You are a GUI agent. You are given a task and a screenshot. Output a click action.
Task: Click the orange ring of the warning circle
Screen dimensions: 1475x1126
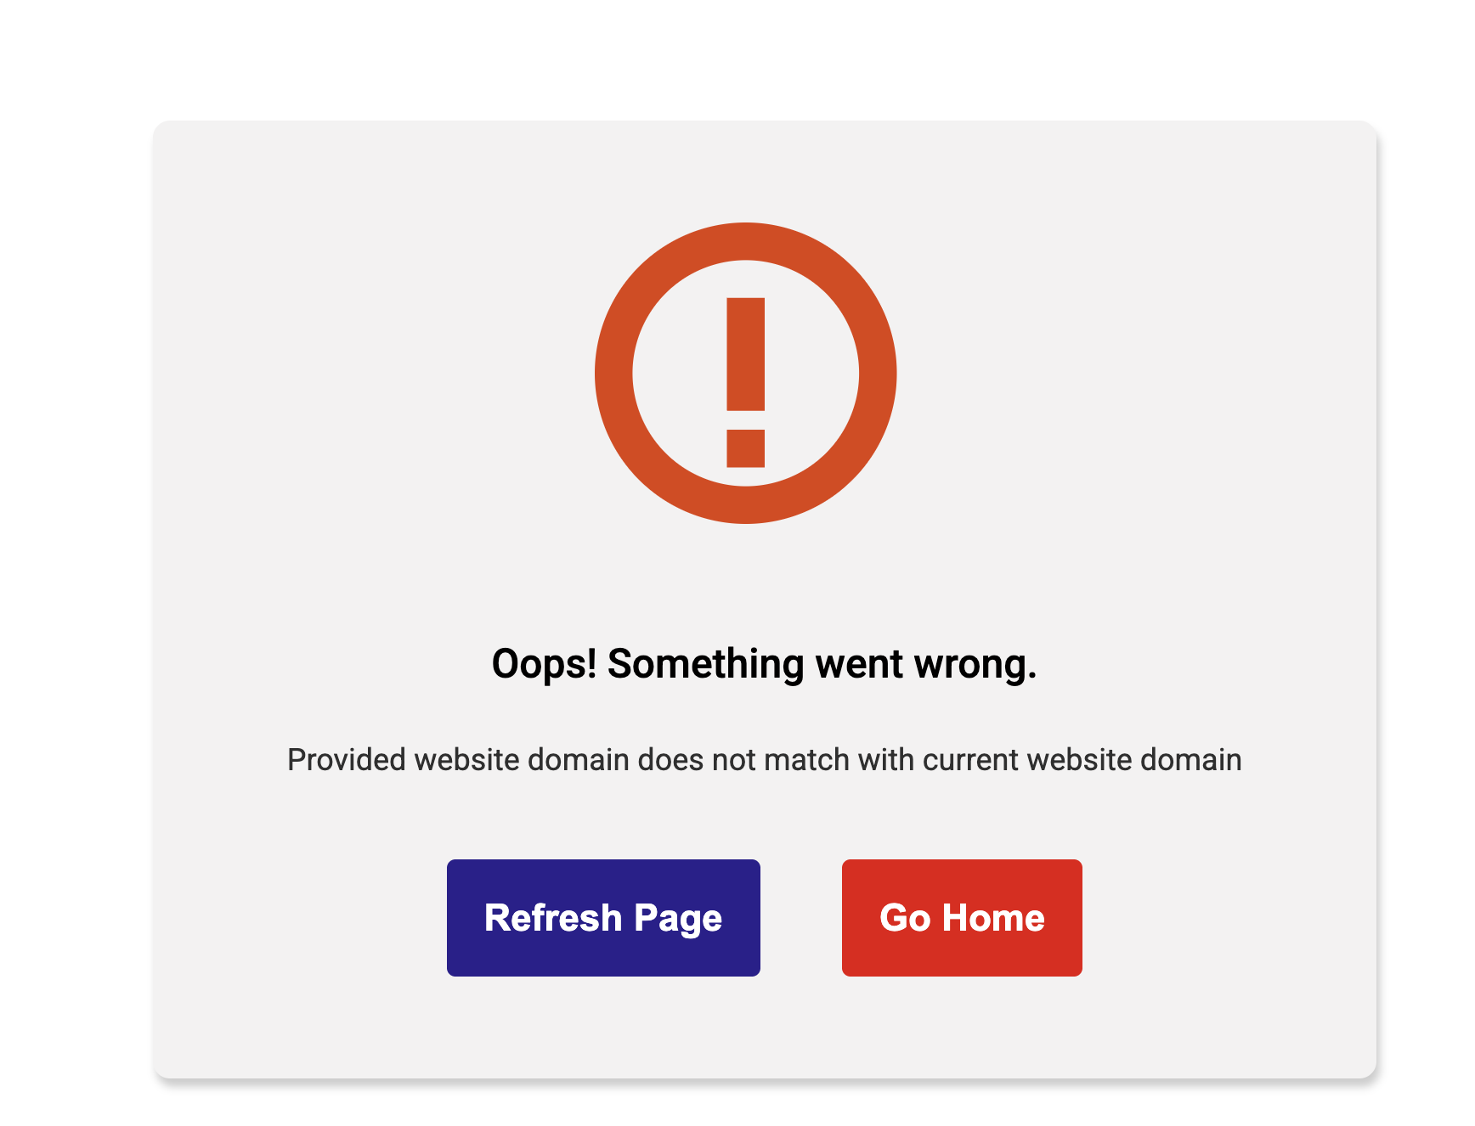613,373
